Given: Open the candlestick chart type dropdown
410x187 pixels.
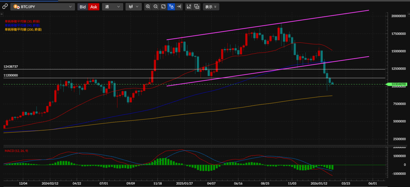Looking at the screenshot, I should tap(134, 7).
